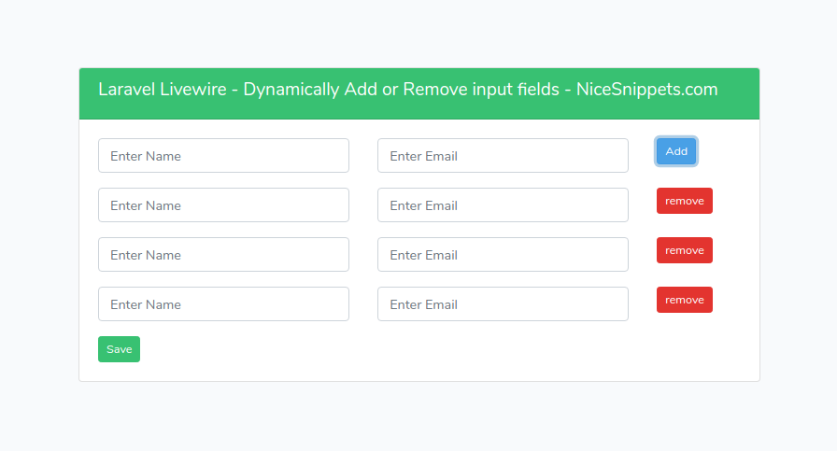This screenshot has height=451, width=837.
Task: Focus the fourth Enter Name field
Action: [223, 304]
